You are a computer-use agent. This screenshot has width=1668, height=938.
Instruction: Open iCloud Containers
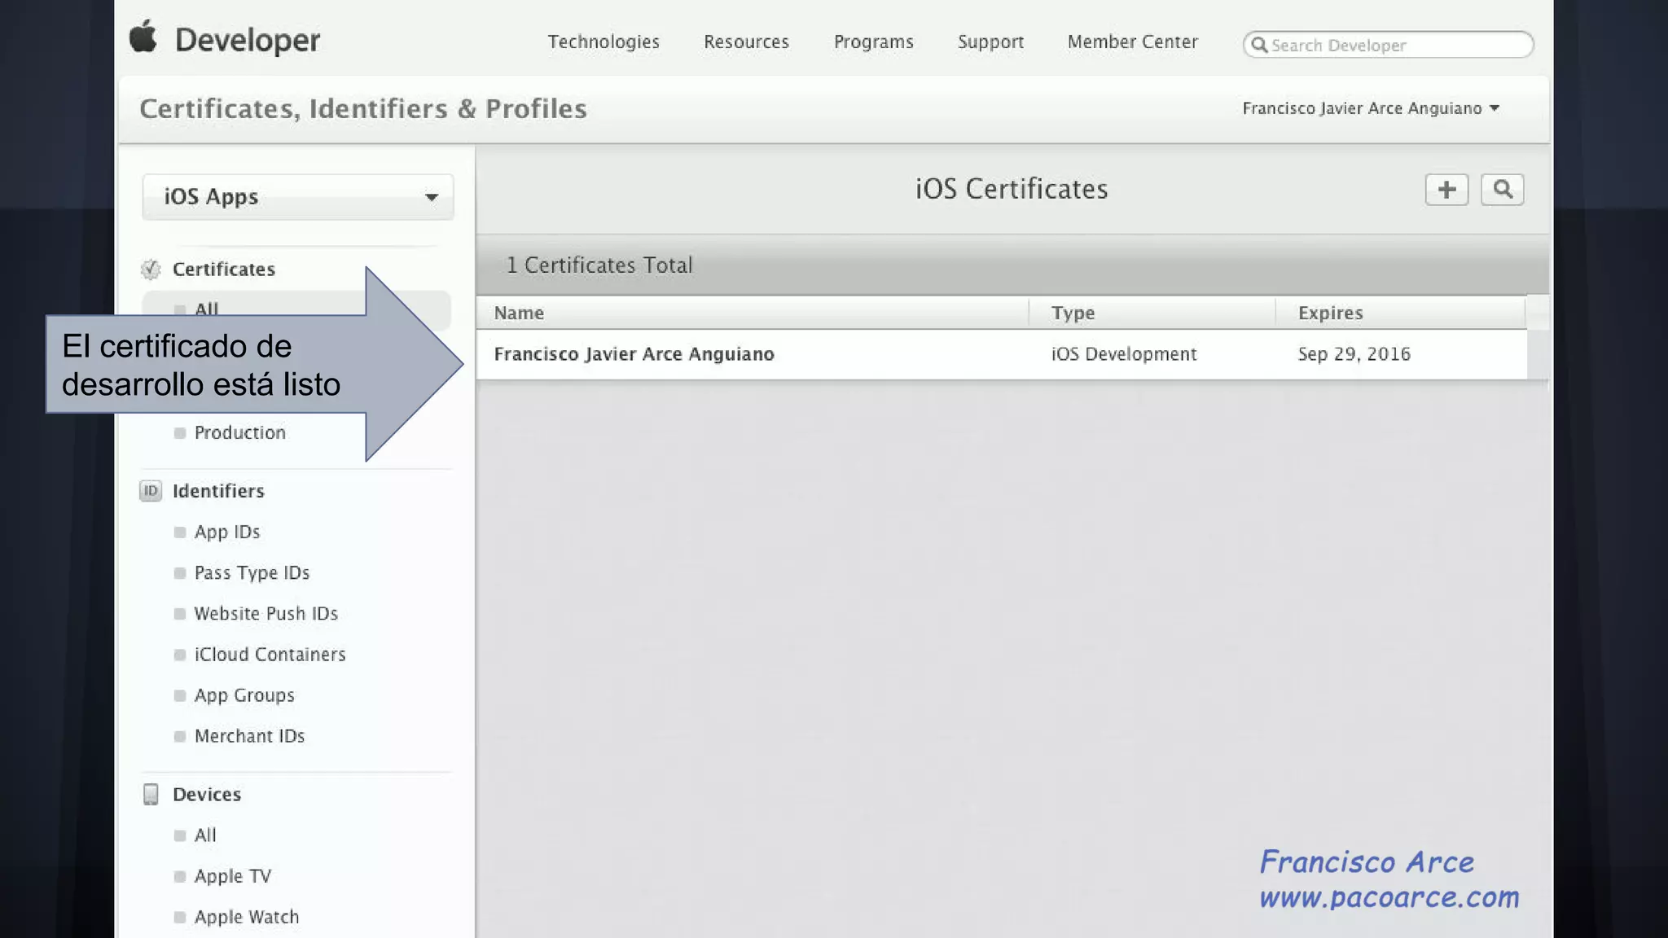coord(270,654)
